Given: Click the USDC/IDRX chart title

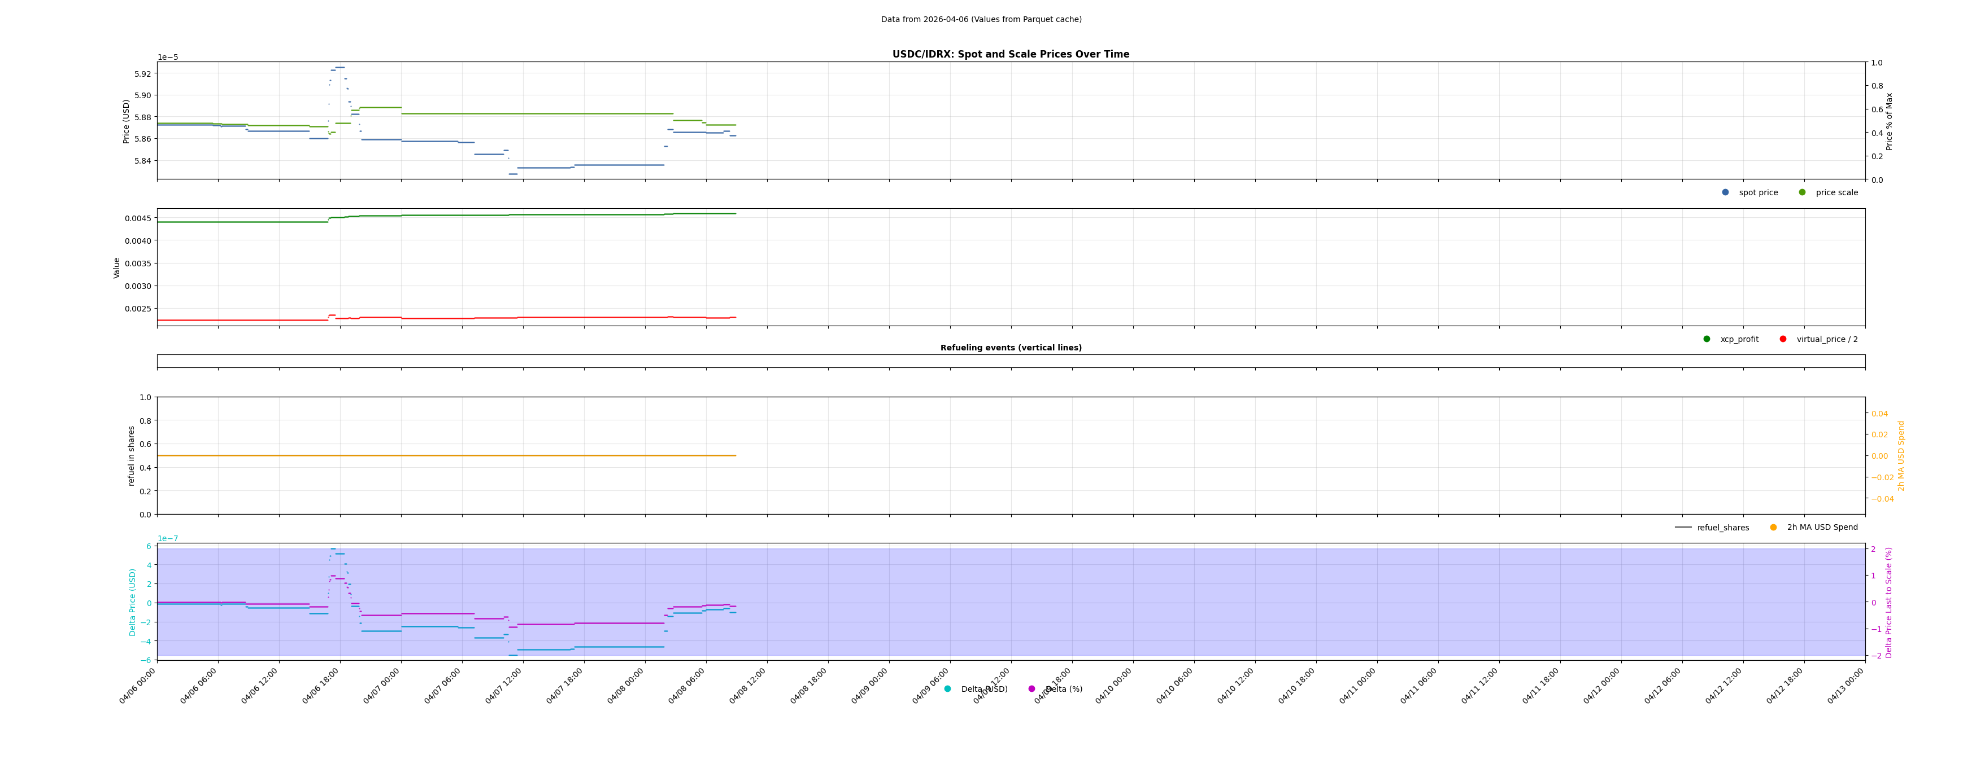Looking at the screenshot, I should click(1011, 55).
